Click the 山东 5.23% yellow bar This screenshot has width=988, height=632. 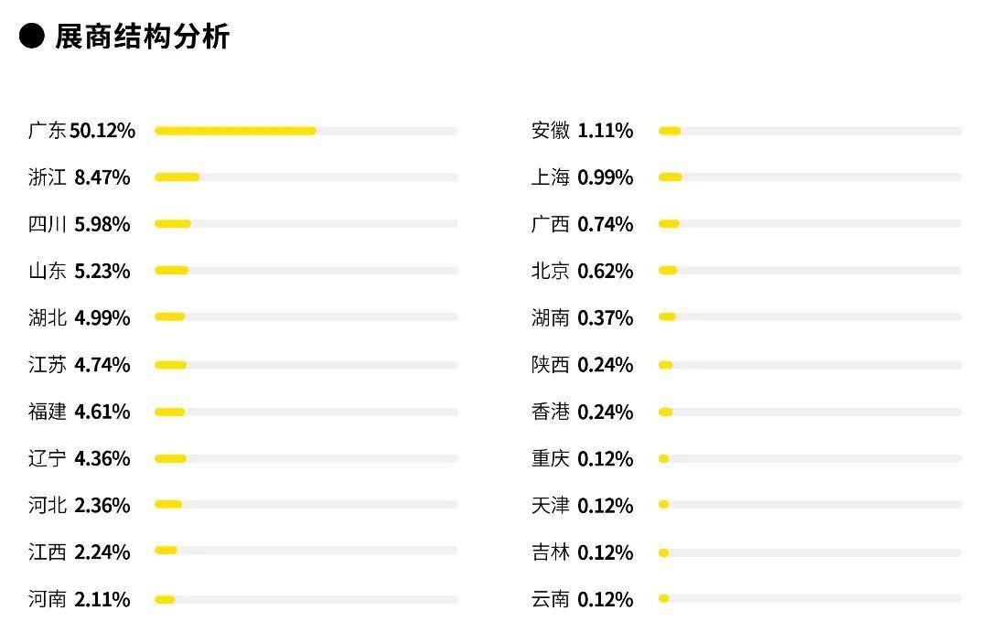(x=171, y=271)
